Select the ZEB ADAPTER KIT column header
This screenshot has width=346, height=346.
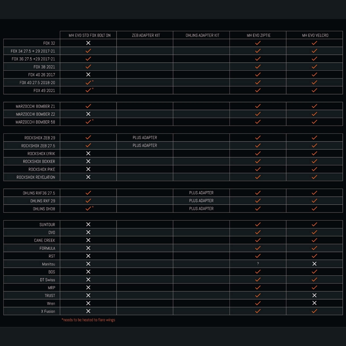point(146,35)
